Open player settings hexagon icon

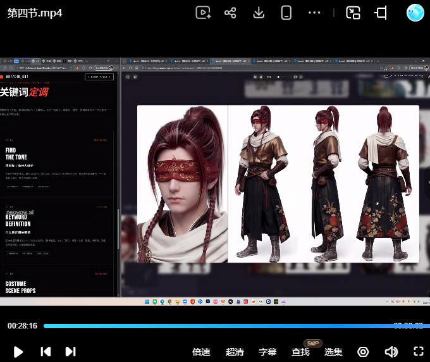[x=363, y=352]
